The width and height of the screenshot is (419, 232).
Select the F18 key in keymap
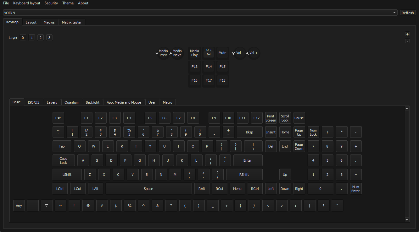[222, 81]
